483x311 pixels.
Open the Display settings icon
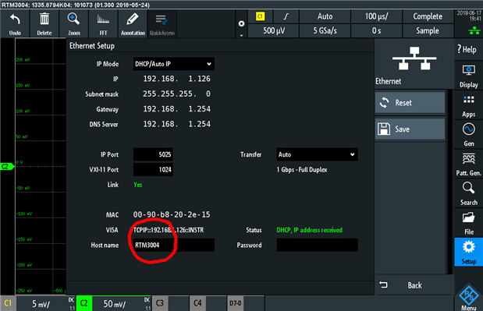[x=468, y=76]
